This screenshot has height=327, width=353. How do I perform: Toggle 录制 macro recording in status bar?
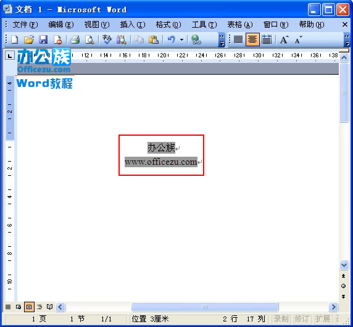[x=281, y=319]
